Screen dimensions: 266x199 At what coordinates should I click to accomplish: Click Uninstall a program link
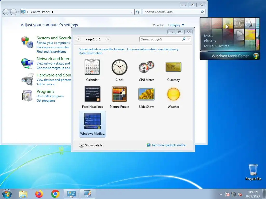50,96
